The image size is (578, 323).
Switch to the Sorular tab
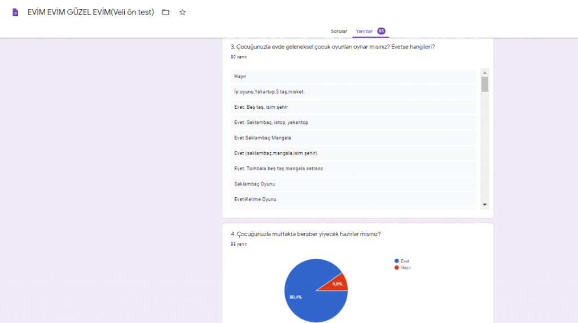coord(339,31)
